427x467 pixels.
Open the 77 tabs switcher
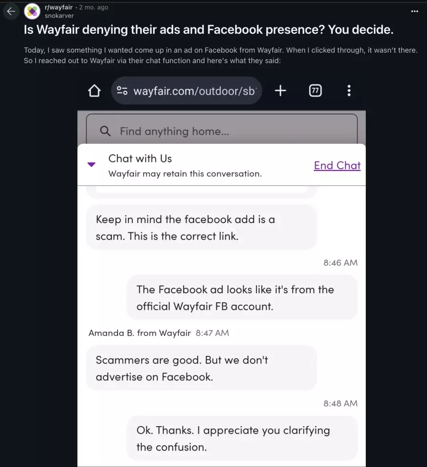[316, 91]
